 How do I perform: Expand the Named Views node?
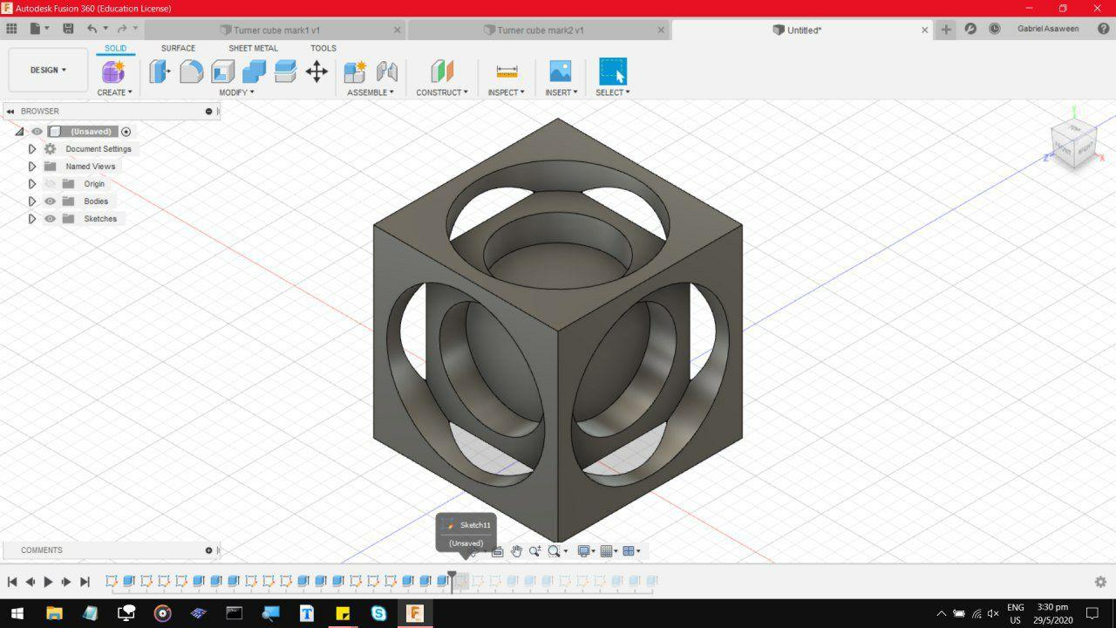pos(32,167)
